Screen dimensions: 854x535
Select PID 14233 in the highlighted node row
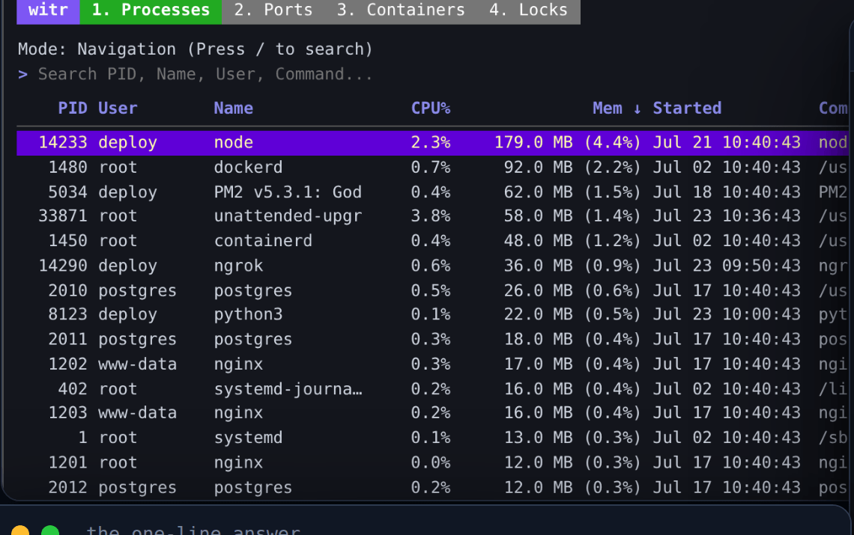tap(63, 143)
